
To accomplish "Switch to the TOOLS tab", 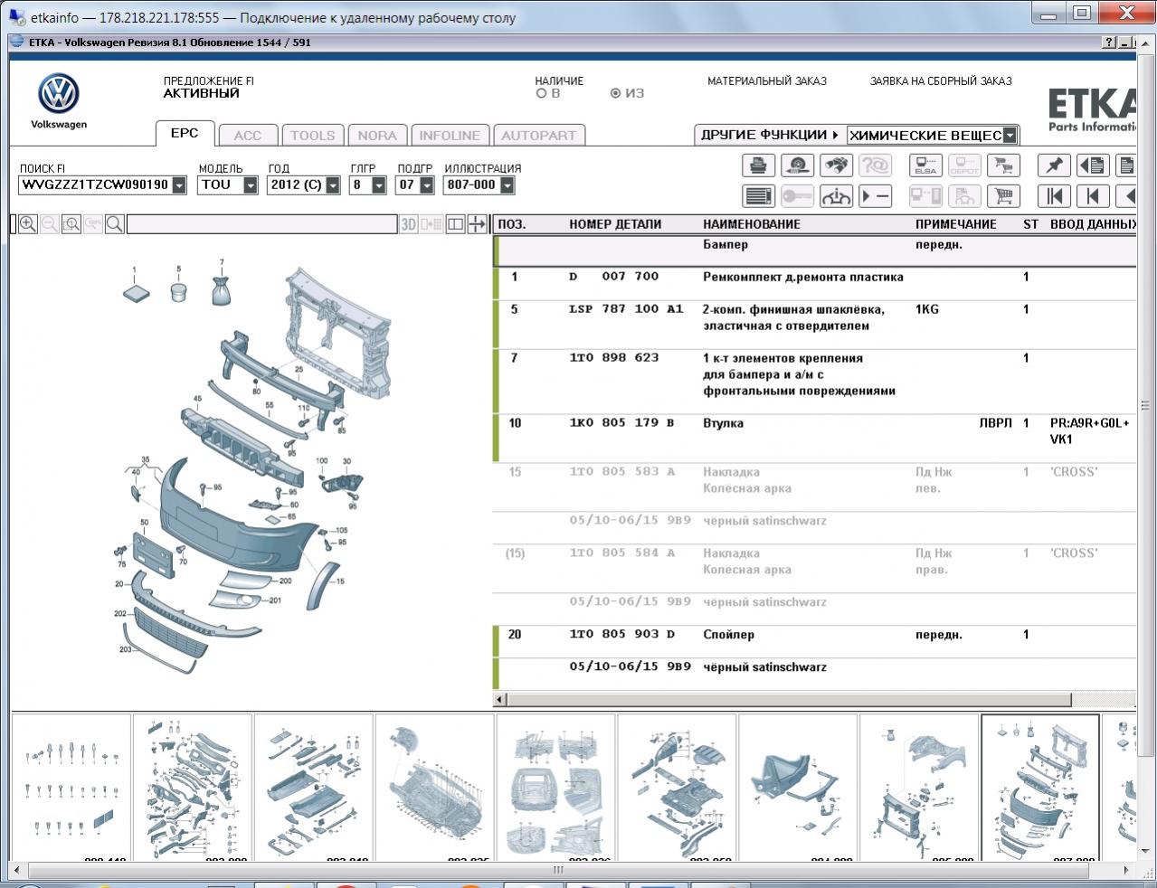I will pyautogui.click(x=313, y=135).
